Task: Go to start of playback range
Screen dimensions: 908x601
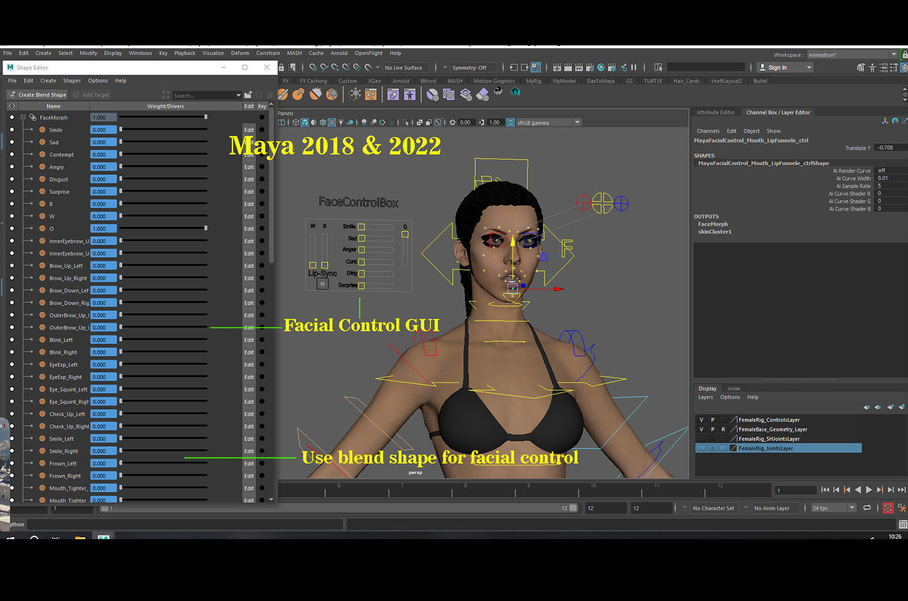Action: (x=825, y=490)
